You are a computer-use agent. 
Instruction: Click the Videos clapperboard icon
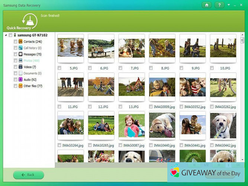(x=20, y=67)
